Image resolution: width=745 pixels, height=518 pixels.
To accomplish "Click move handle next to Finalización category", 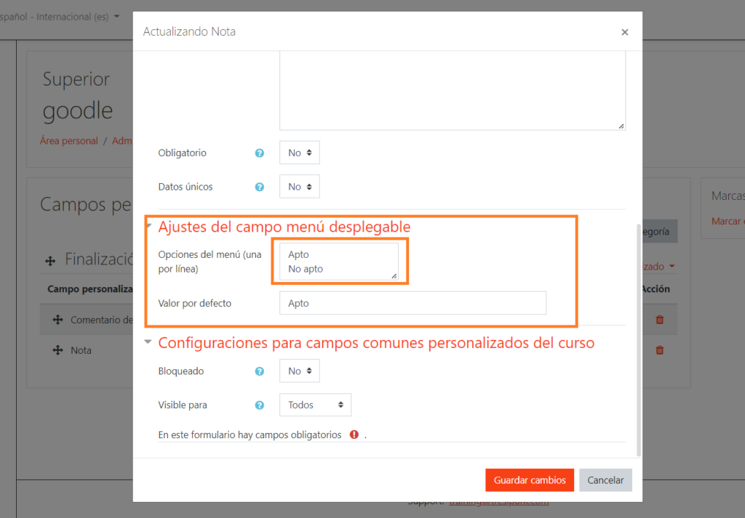I will pyautogui.click(x=51, y=259).
